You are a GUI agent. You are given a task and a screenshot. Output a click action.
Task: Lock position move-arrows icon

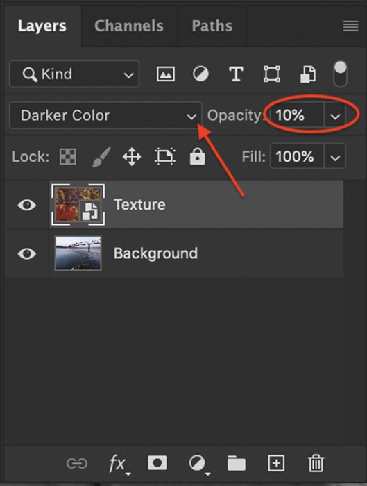[x=132, y=156]
